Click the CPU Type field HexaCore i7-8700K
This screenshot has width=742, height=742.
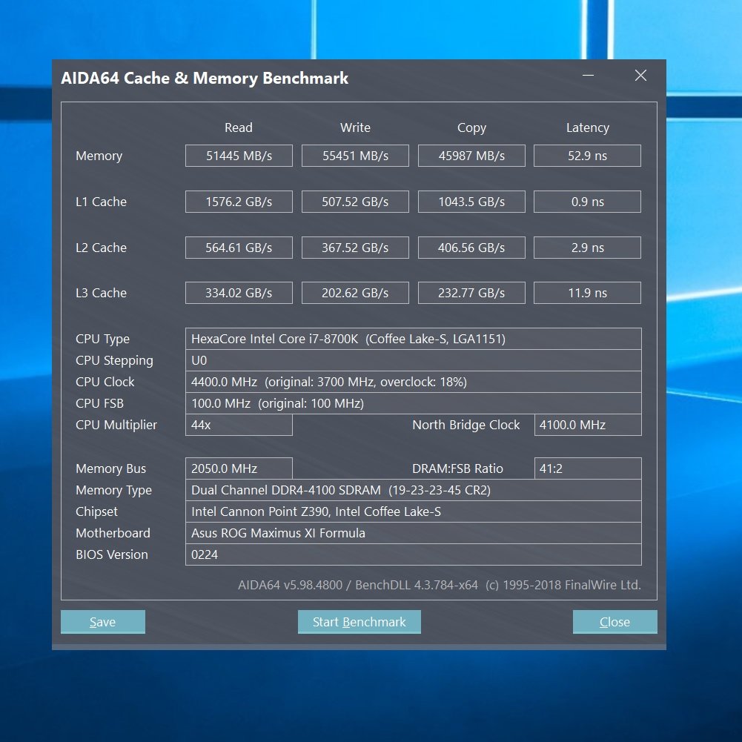coord(414,339)
